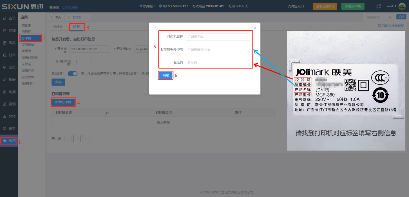Click the Jolimark printer label image
409x197 pixels.
click(x=346, y=91)
